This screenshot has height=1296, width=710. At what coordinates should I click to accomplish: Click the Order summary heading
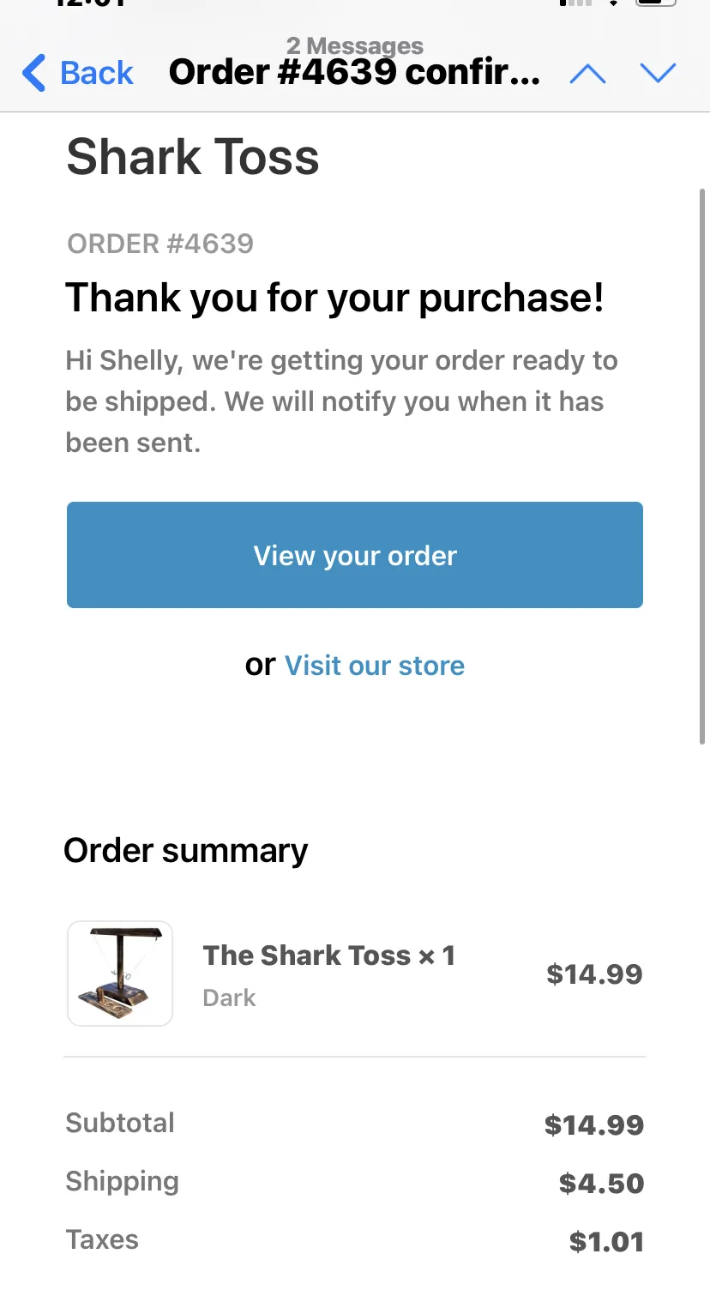186,851
